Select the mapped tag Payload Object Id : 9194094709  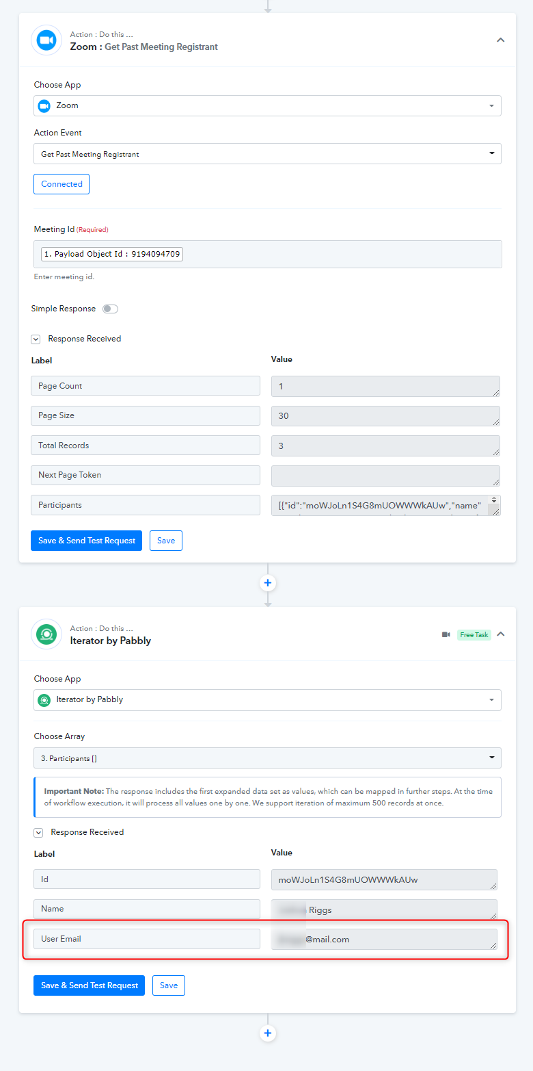(112, 254)
